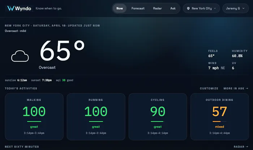Open the New York City location dropdown
Image resolution: width=253 pixels, height=150 pixels.
tap(201, 8)
